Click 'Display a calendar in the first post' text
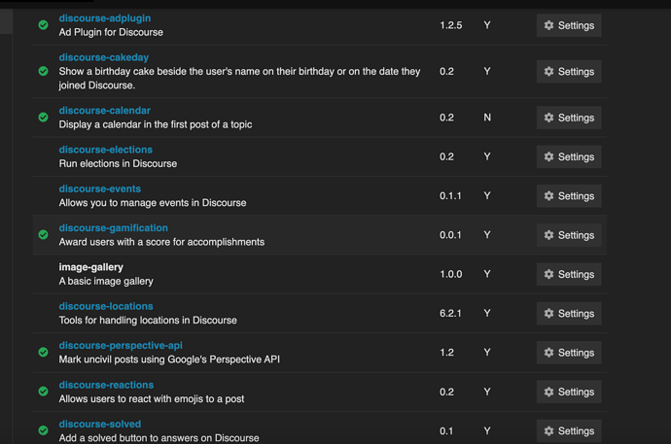The width and height of the screenshot is (671, 444). pyautogui.click(x=156, y=124)
